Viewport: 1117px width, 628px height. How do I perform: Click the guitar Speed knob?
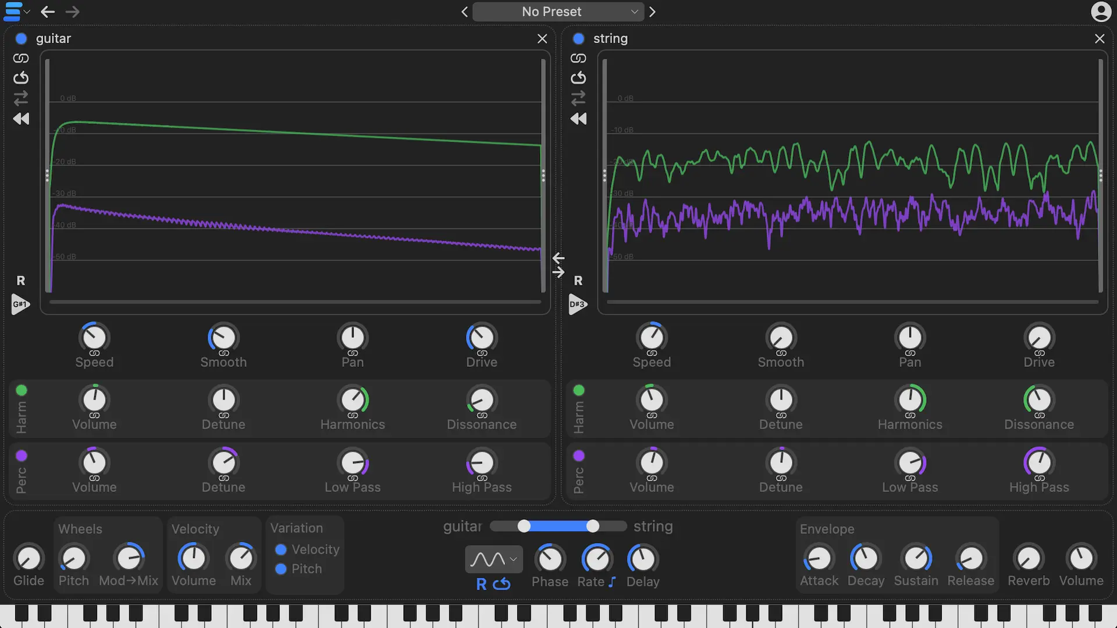94,337
